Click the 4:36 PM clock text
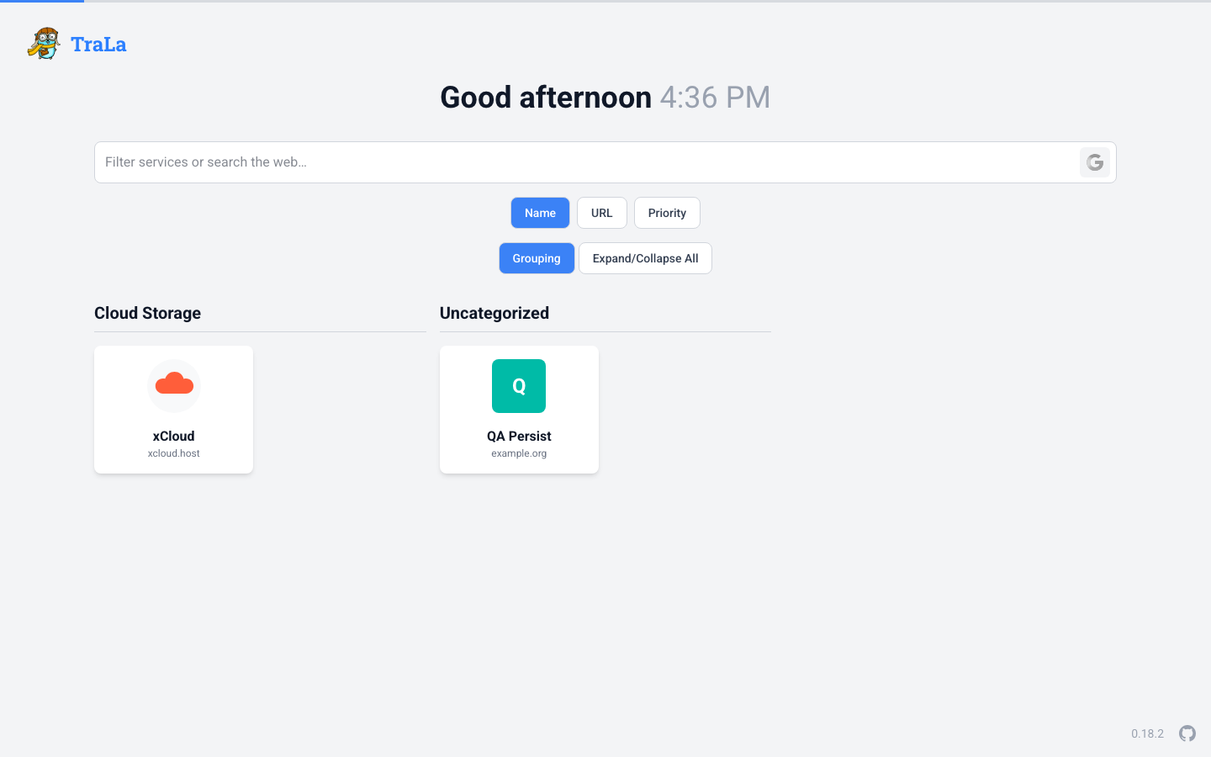The image size is (1211, 757). coord(715,98)
